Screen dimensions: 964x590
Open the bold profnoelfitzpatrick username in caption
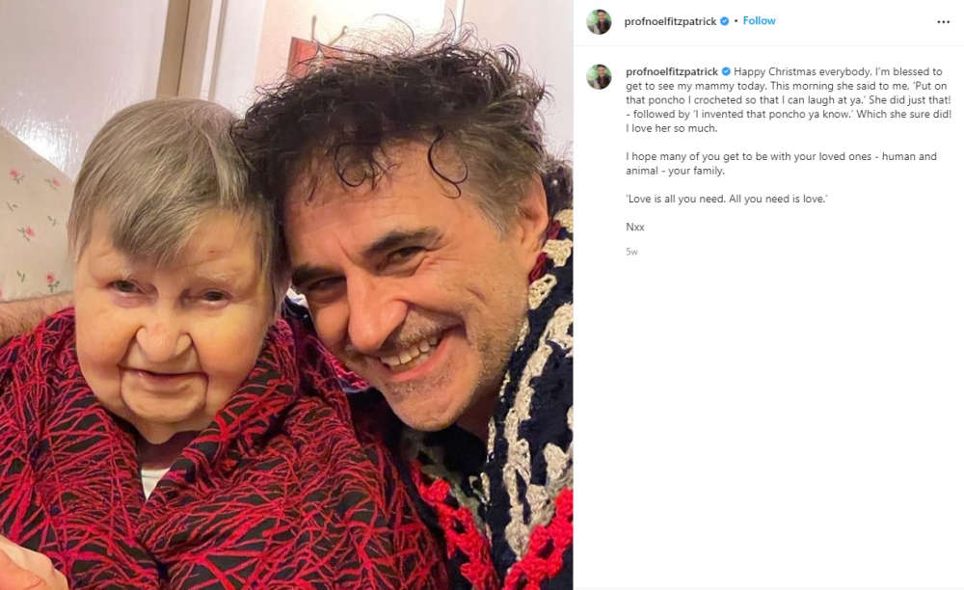(671, 72)
